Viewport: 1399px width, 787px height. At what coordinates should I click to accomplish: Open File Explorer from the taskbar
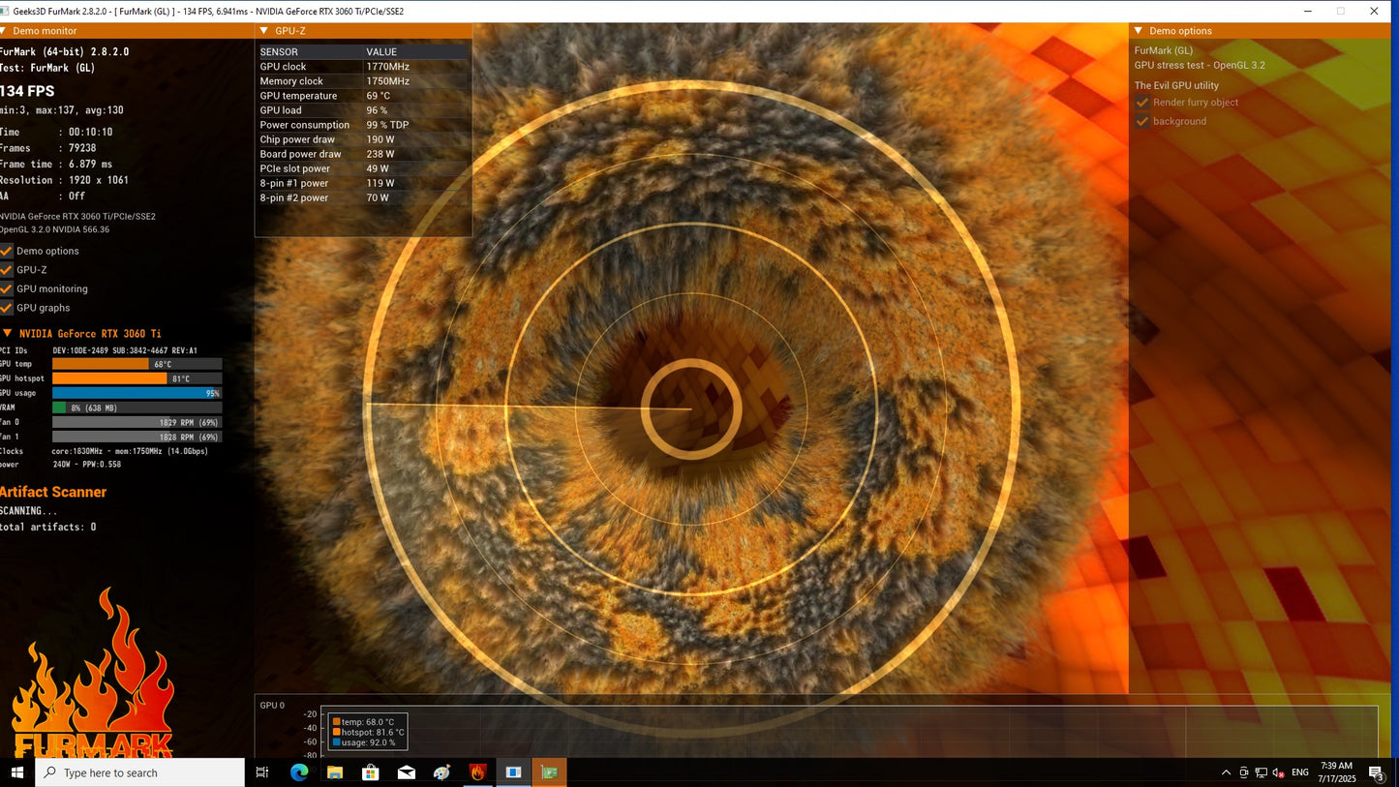(334, 772)
